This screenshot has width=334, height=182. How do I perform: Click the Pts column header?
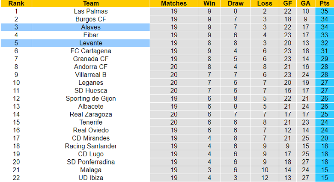pos(324,3)
